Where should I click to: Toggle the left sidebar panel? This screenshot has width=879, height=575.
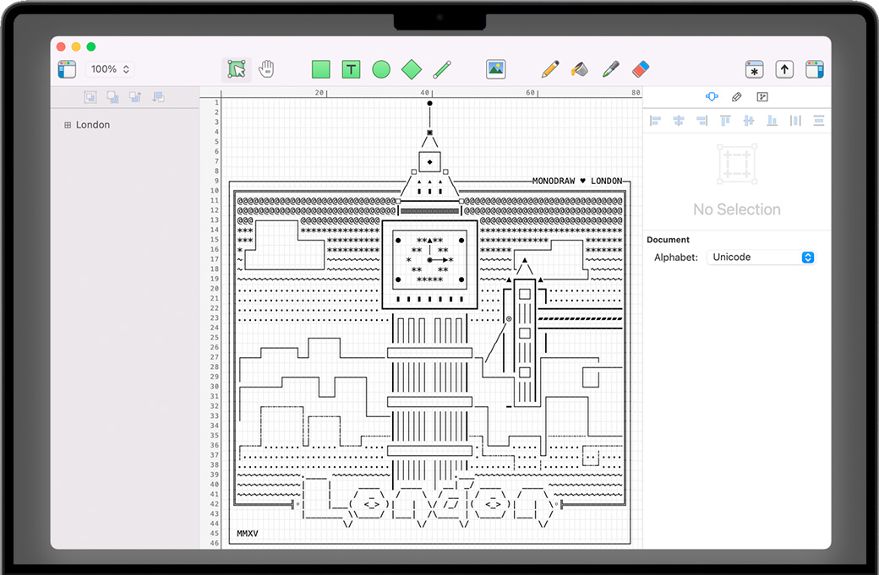point(67,69)
